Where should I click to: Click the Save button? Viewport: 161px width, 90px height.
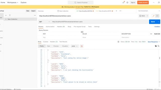142,16
